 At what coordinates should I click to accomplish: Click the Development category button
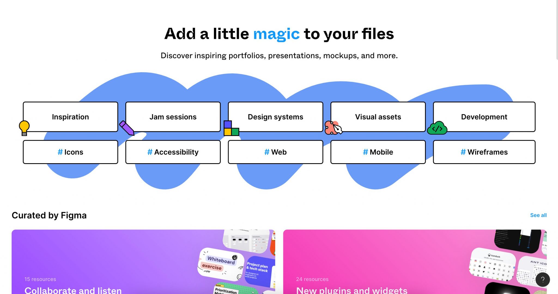(x=484, y=116)
